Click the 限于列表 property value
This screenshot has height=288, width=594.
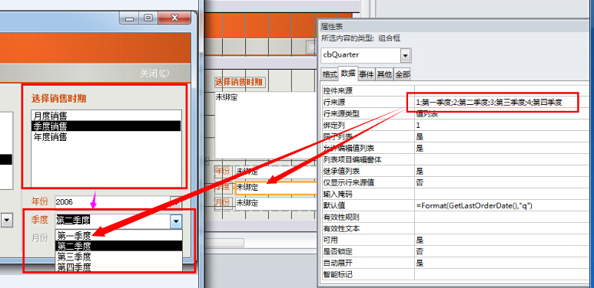point(502,136)
